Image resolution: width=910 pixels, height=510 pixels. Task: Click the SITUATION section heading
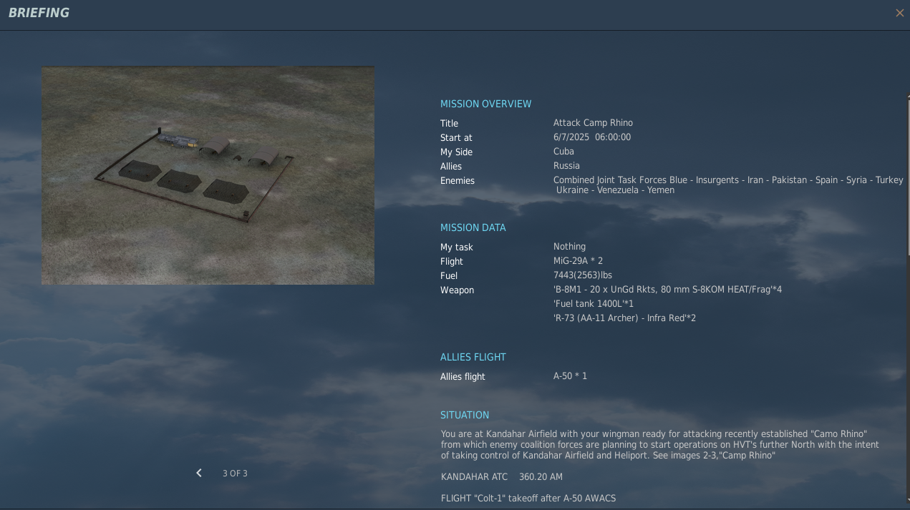[x=465, y=415]
